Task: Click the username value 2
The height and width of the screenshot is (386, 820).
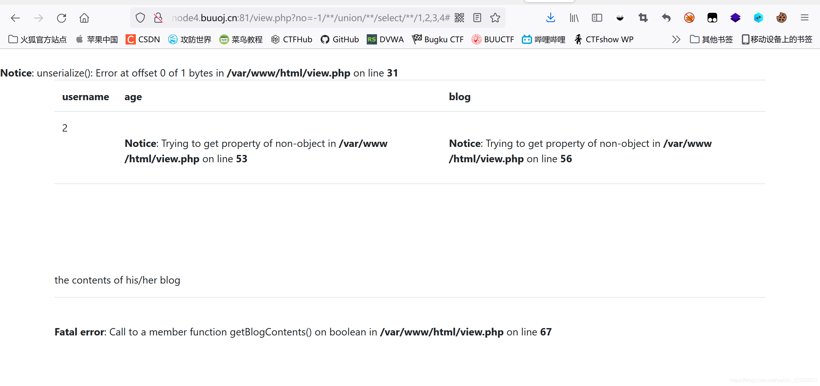Action: tap(65, 128)
